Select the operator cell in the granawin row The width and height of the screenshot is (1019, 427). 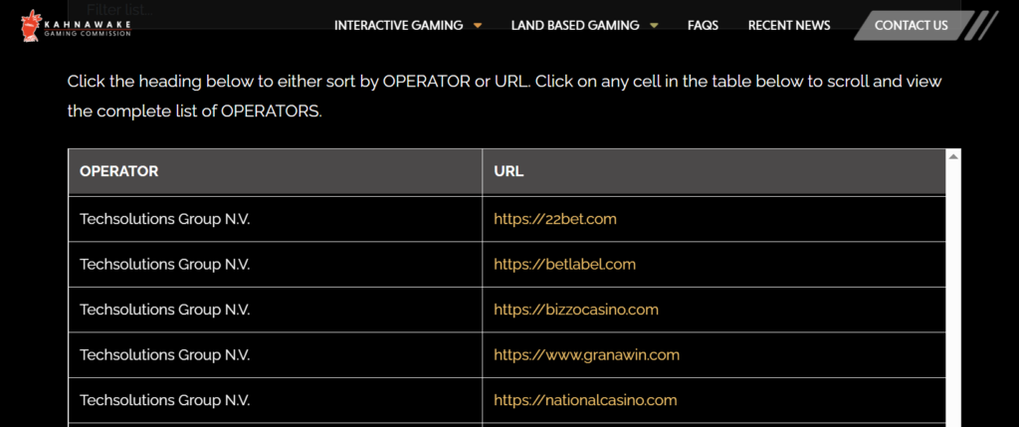click(x=165, y=354)
